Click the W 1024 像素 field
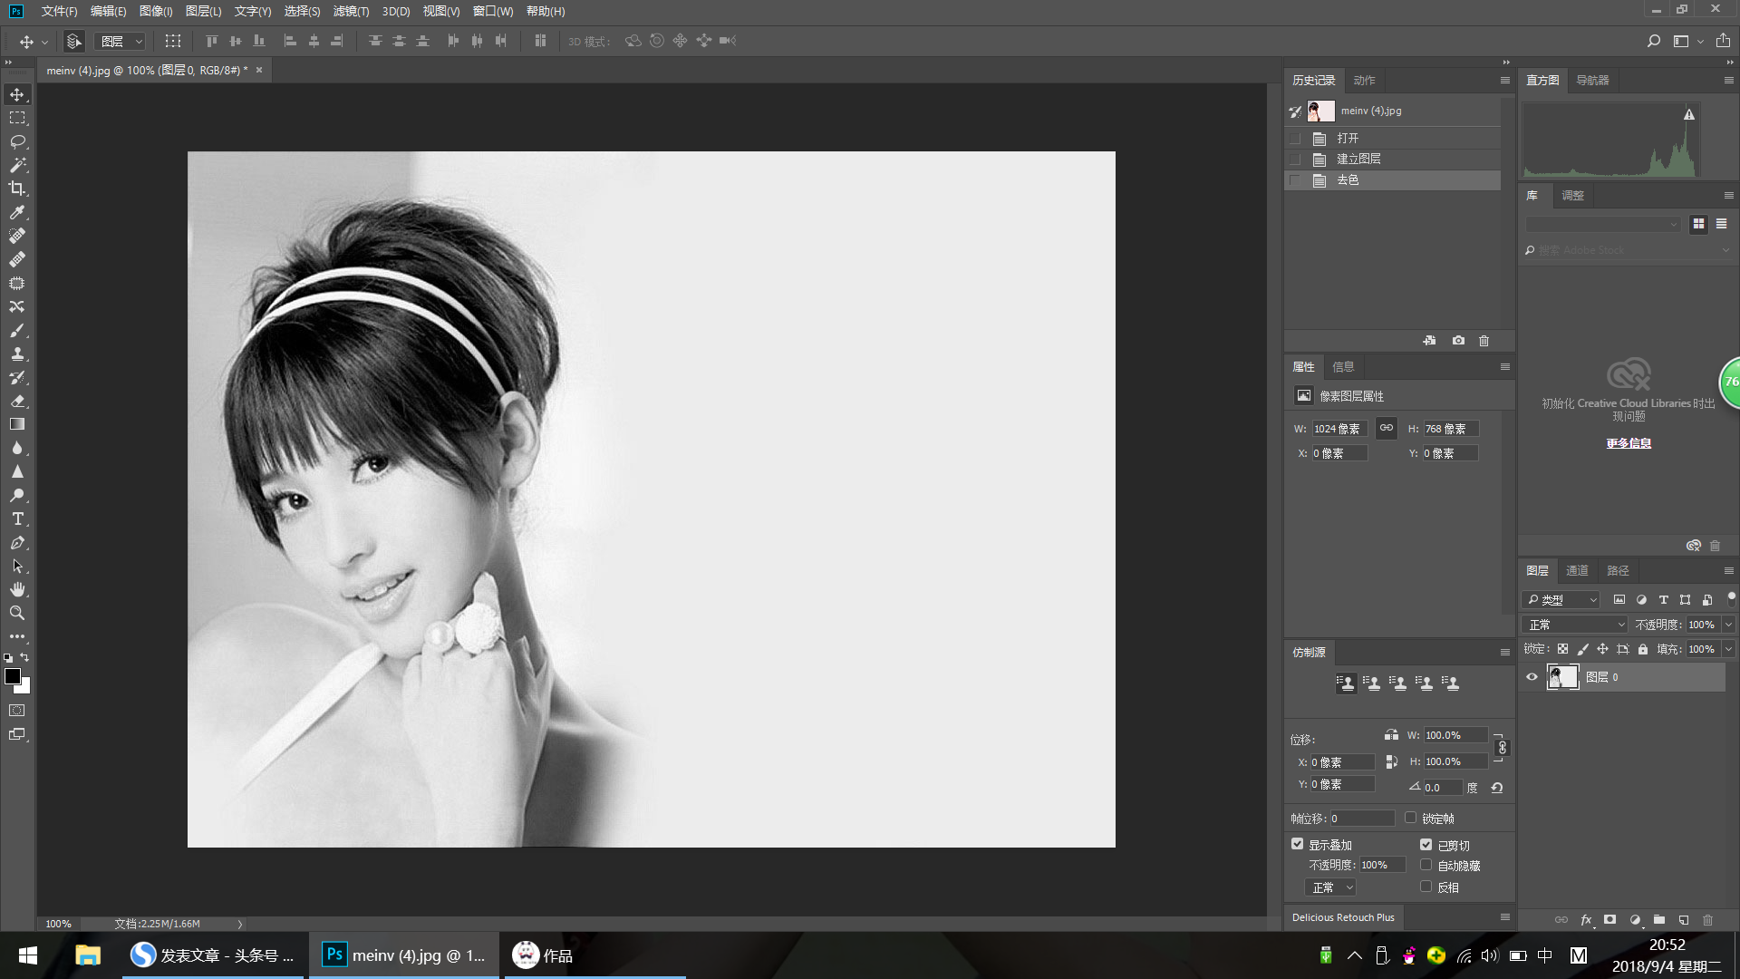Image resolution: width=1740 pixels, height=979 pixels. [x=1339, y=429]
